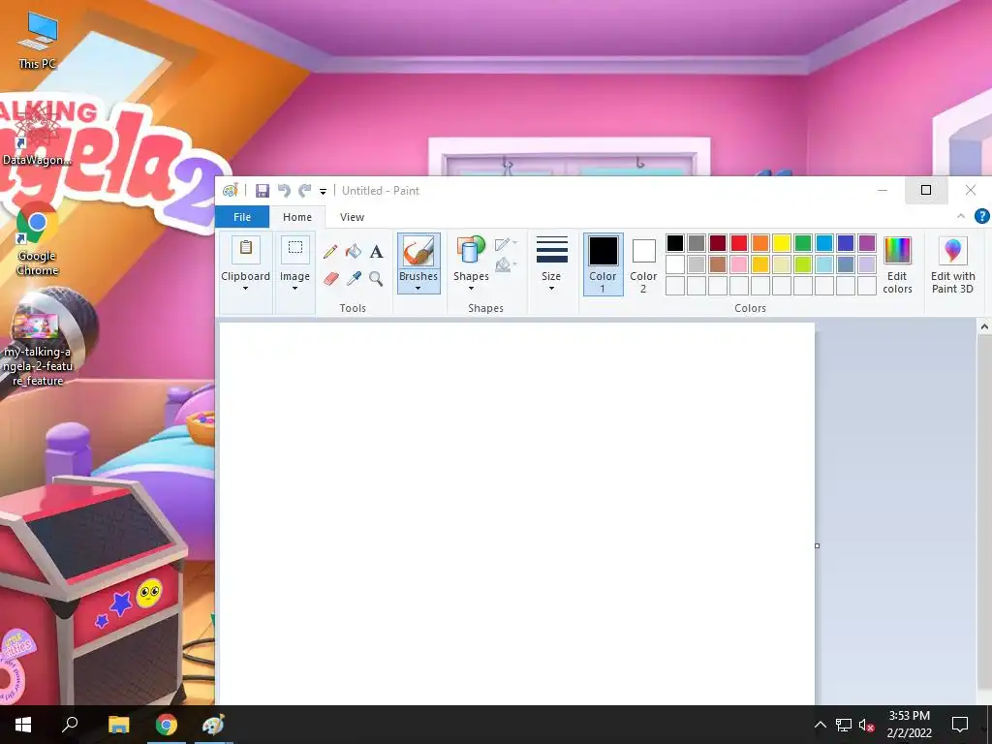Viewport: 992px width, 744px height.
Task: Select Color 1 foreground slot
Action: click(x=603, y=263)
